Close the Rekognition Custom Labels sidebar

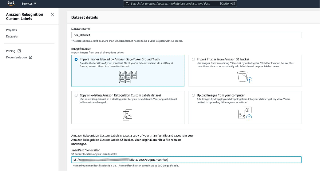pos(52,15)
